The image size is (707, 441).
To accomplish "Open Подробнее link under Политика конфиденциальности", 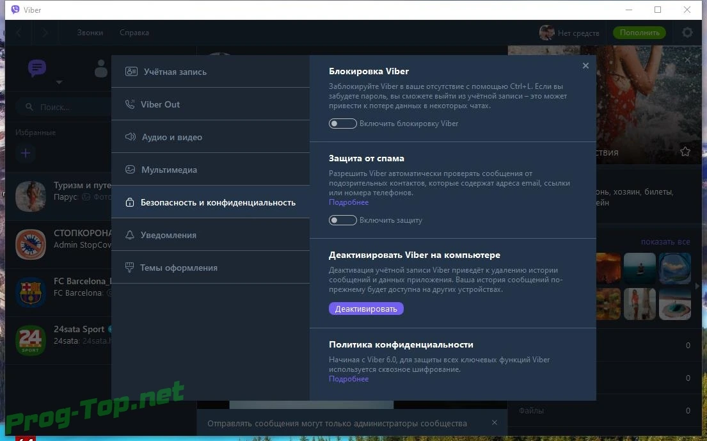I will click(x=349, y=379).
